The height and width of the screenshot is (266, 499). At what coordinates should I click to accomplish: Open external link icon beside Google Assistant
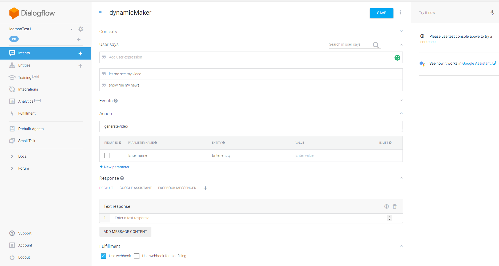tap(494, 63)
